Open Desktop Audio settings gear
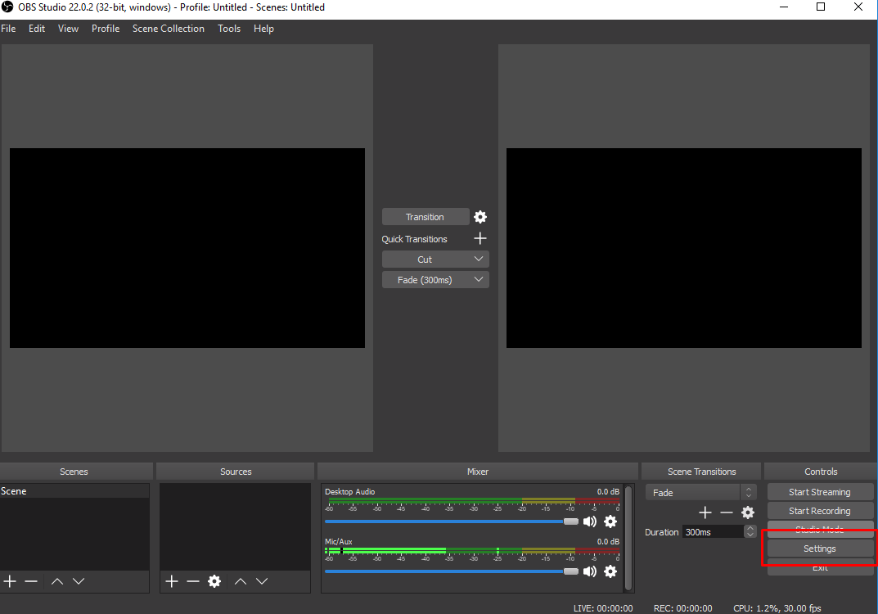The width and height of the screenshot is (878, 614). click(610, 521)
